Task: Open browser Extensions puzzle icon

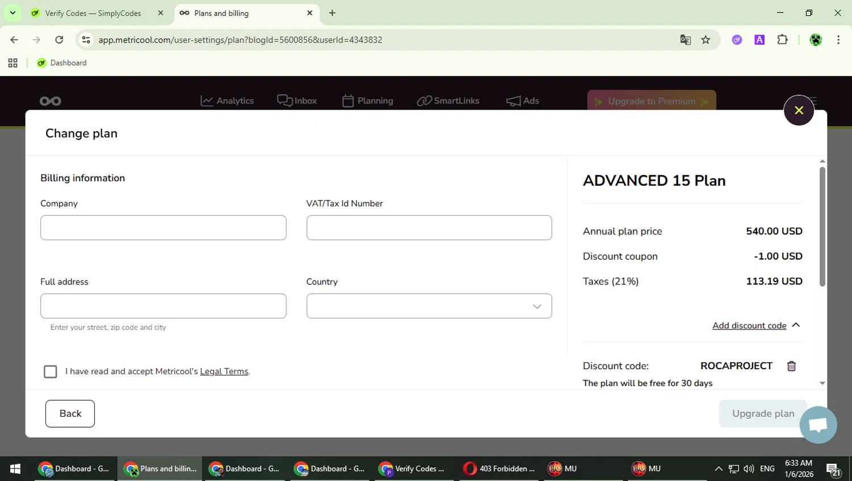Action: [782, 40]
